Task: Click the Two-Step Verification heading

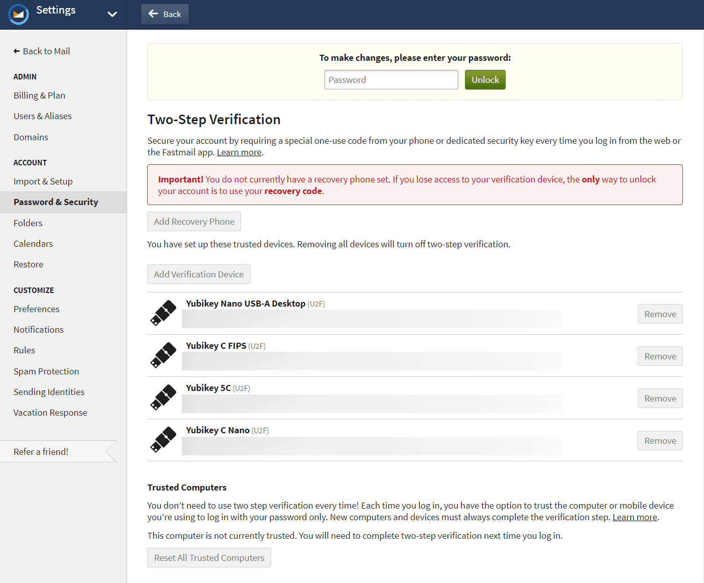Action: pos(214,120)
